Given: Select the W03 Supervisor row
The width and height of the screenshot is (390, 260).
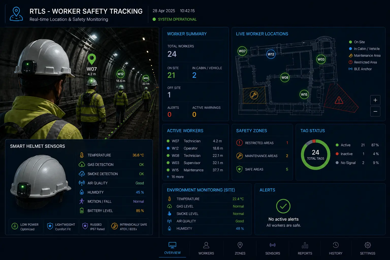Looking at the screenshot, I should click(x=195, y=163).
